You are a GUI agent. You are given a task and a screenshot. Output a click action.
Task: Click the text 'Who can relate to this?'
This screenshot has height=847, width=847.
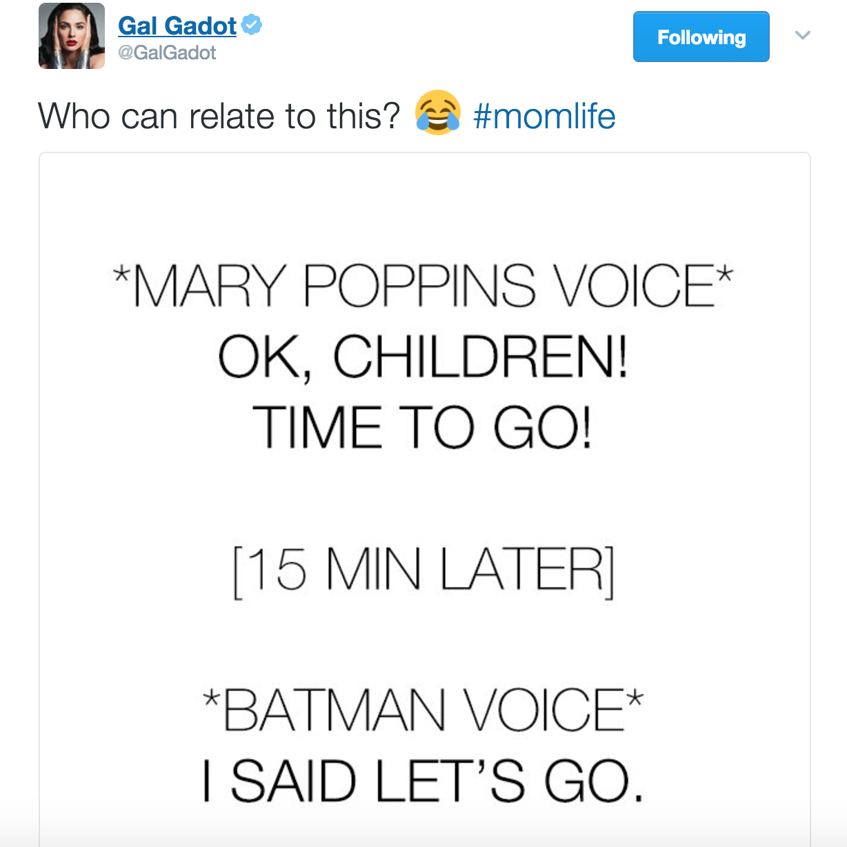[219, 115]
